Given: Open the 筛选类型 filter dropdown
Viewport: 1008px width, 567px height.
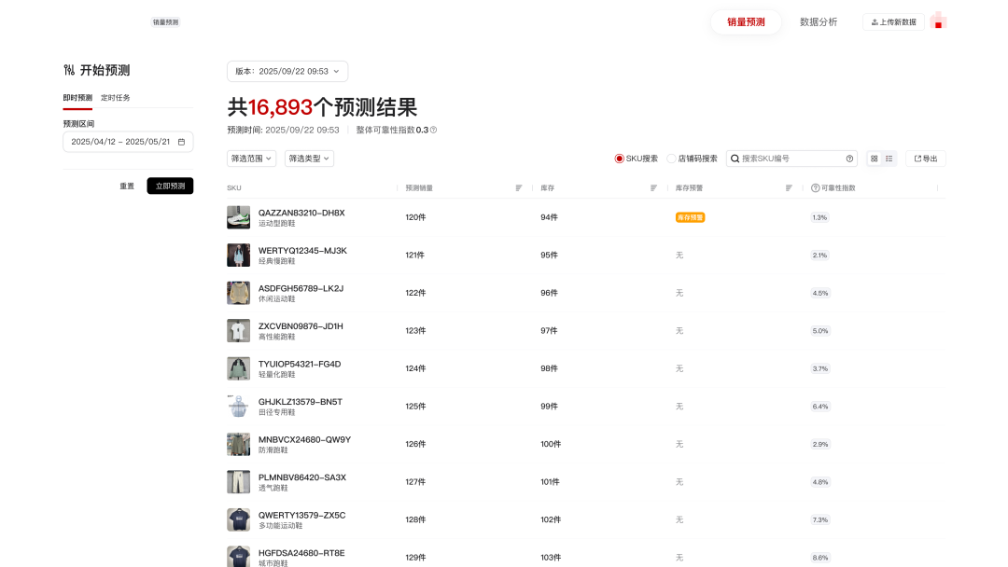Looking at the screenshot, I should tap(309, 159).
